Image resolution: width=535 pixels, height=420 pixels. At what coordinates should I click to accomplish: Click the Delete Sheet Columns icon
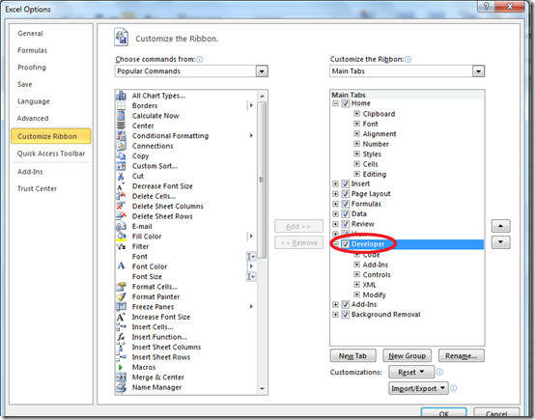(x=121, y=206)
